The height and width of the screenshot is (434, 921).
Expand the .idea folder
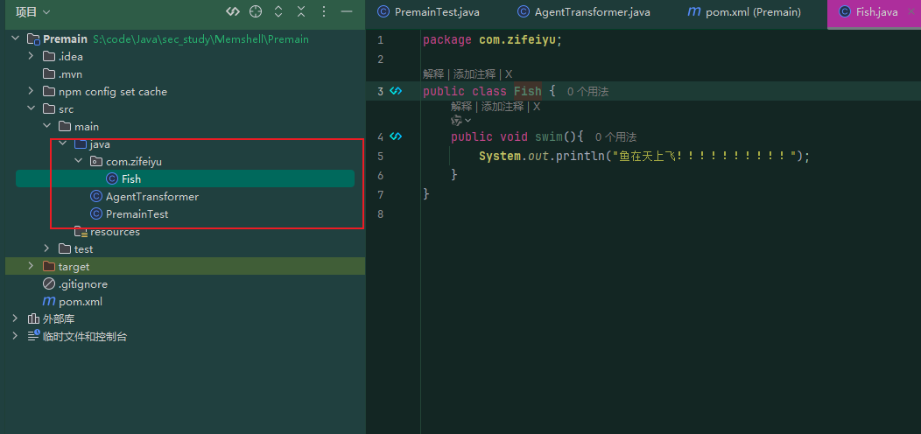tap(32, 56)
